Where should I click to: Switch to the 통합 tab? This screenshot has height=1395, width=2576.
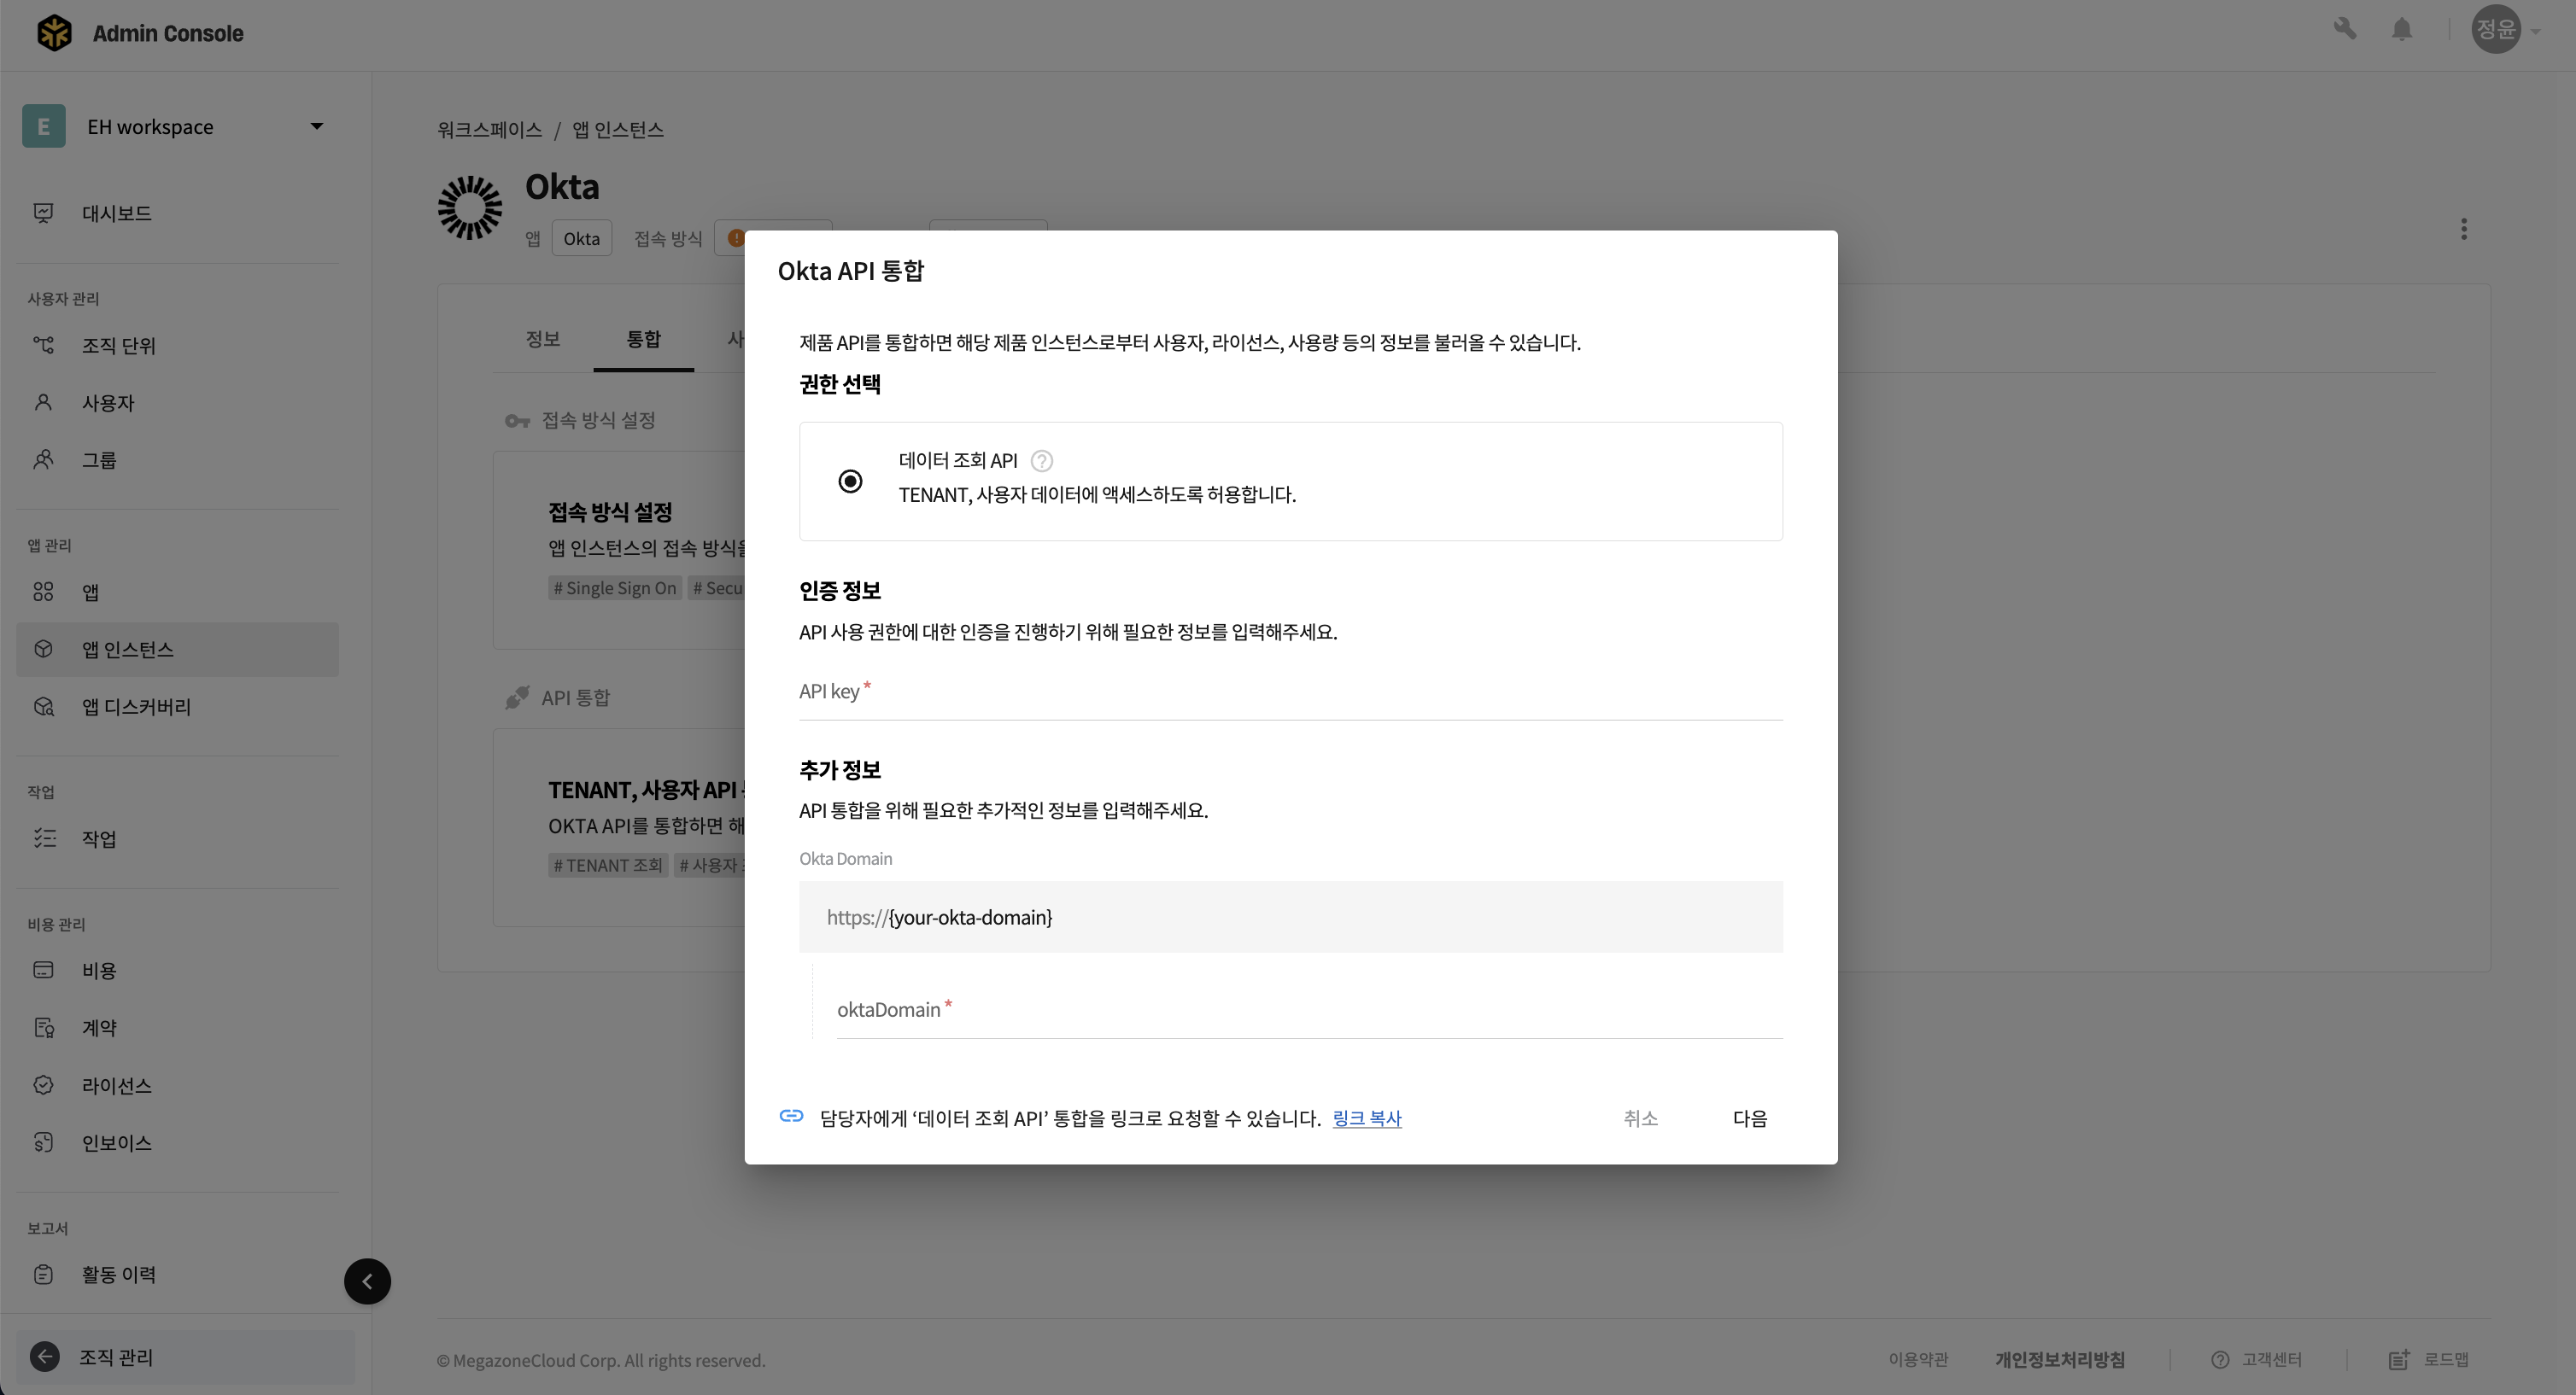pos(643,339)
